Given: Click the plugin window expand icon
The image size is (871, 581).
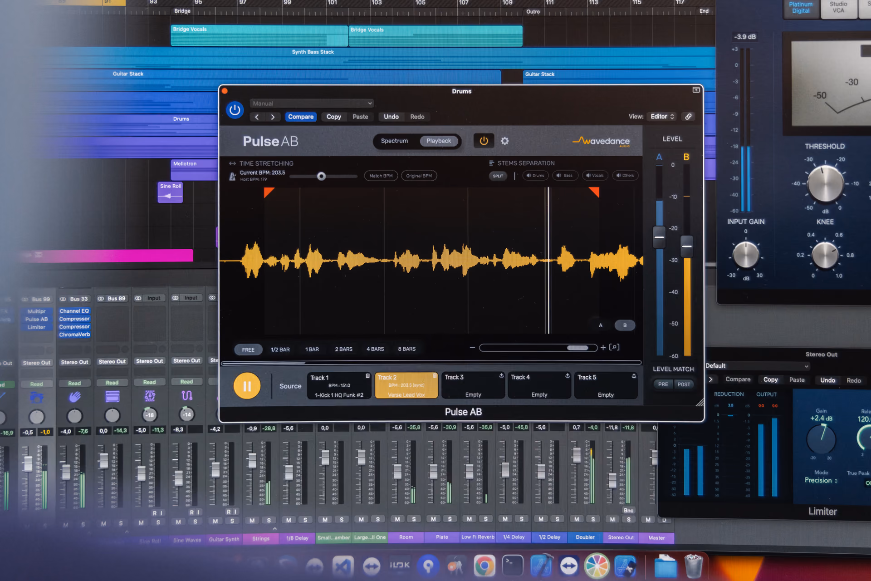Looking at the screenshot, I should pyautogui.click(x=696, y=90).
